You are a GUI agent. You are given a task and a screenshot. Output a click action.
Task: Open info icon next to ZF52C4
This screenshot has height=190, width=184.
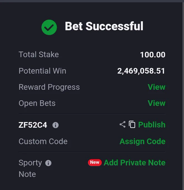[x=56, y=125]
